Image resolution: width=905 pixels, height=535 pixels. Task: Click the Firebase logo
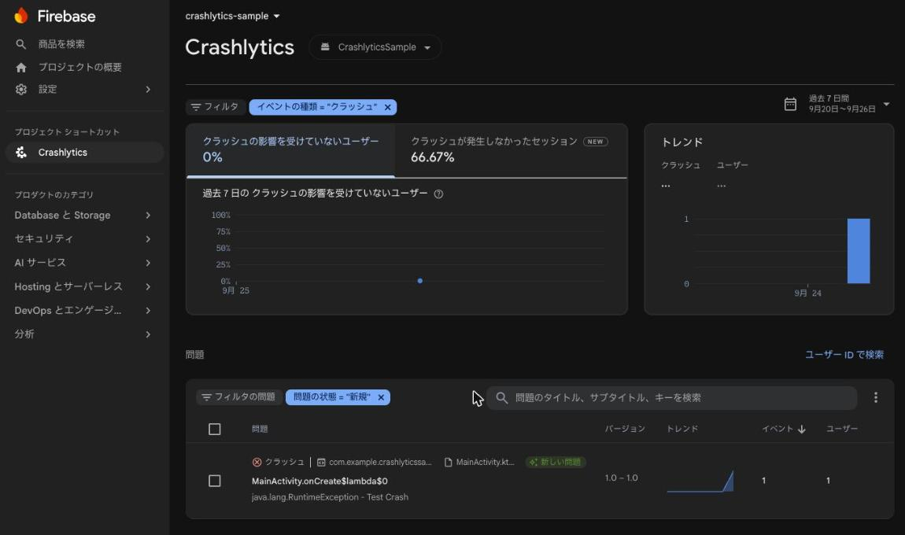click(x=21, y=16)
